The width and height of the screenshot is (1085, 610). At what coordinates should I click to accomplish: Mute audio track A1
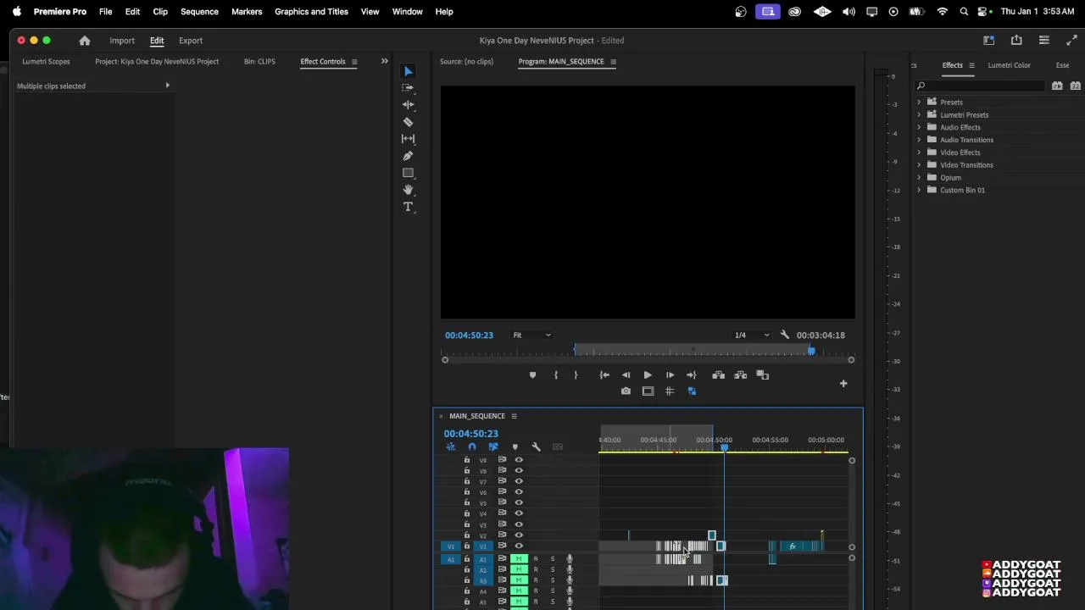point(519,559)
